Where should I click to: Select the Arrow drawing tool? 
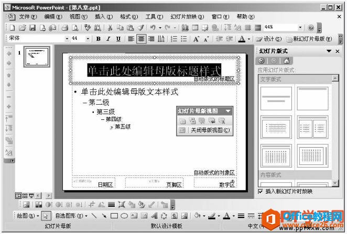pyautogui.click(x=104, y=216)
